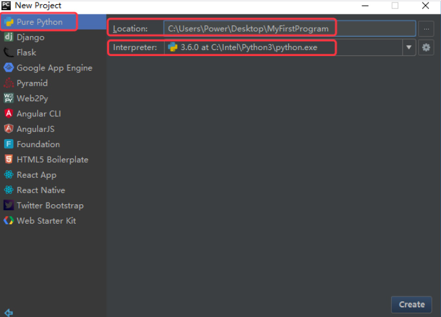Click the Create button
This screenshot has width=441, height=317.
coord(412,304)
